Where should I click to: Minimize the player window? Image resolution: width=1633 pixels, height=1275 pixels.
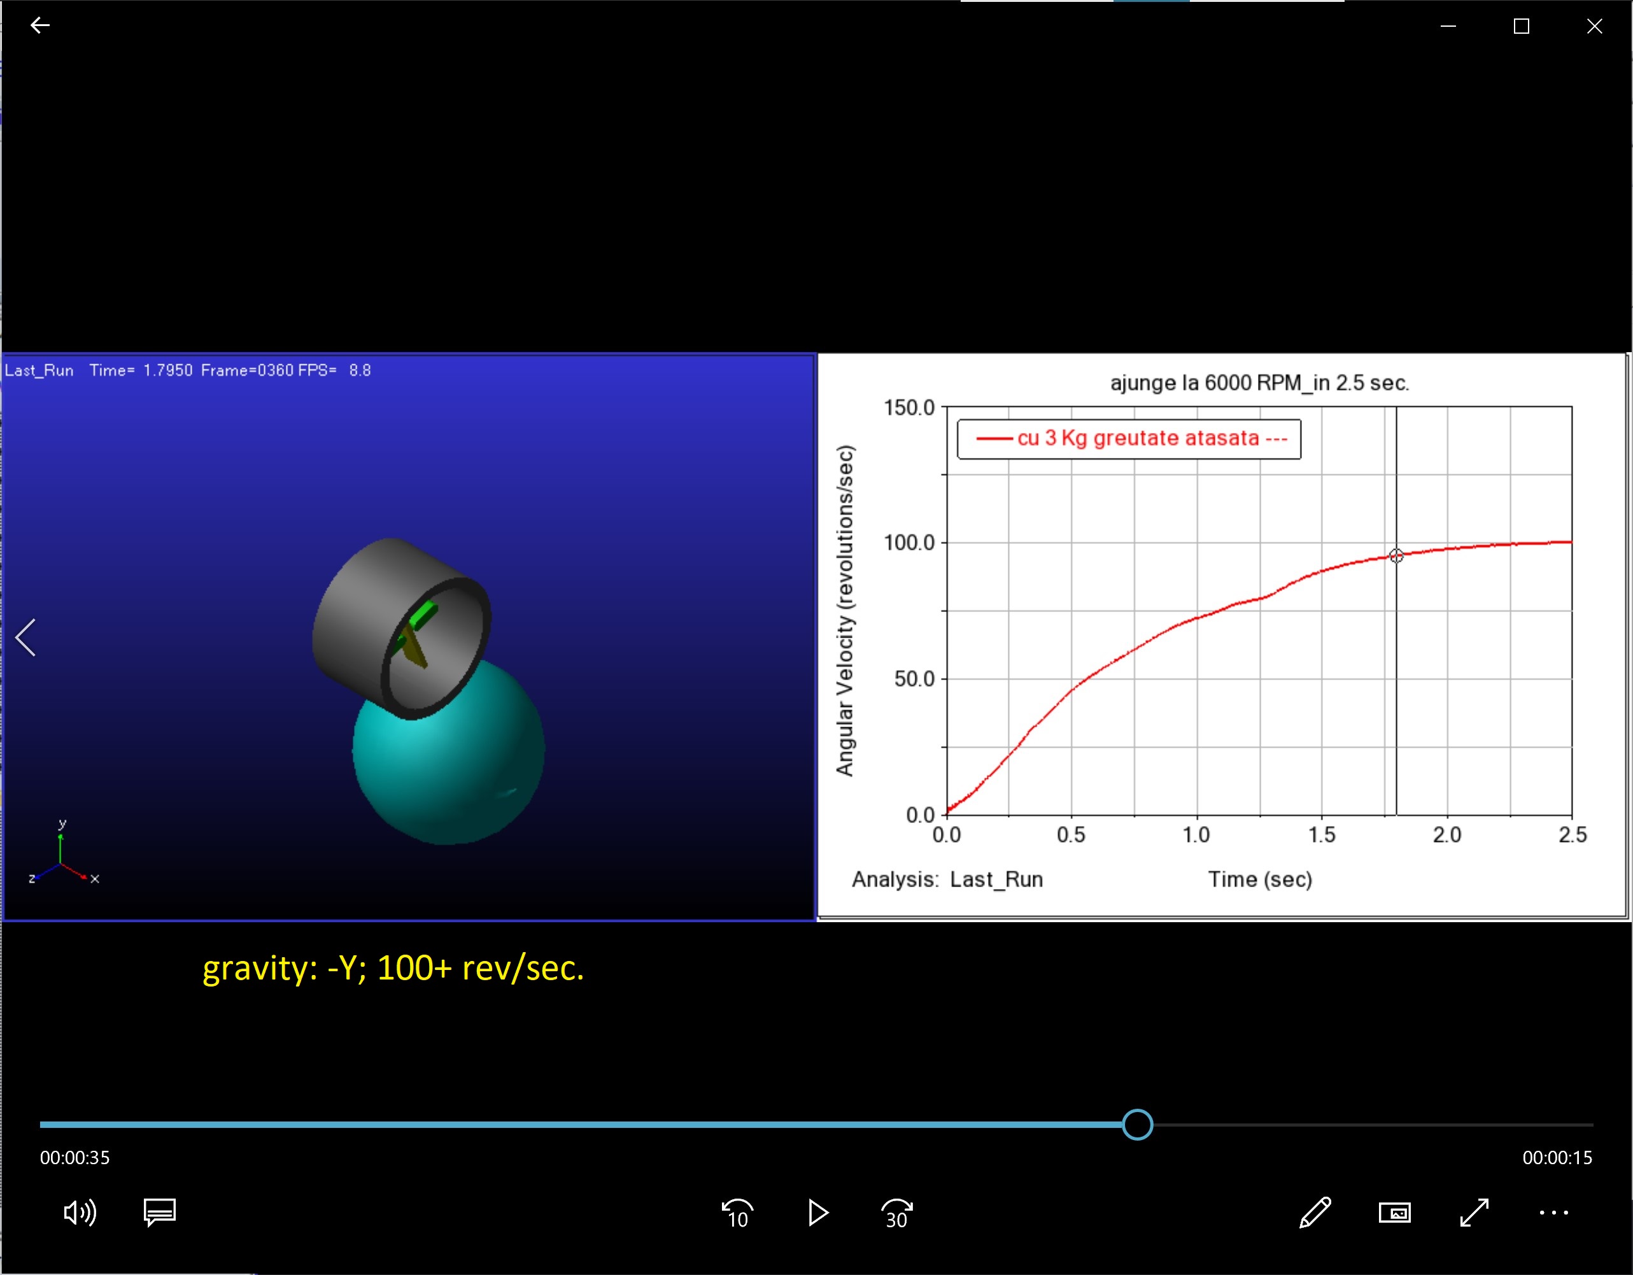click(1448, 26)
